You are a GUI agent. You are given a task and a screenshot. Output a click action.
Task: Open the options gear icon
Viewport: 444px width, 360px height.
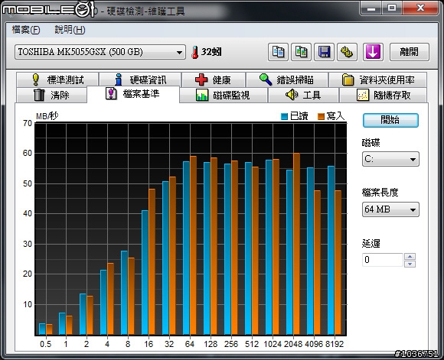347,52
